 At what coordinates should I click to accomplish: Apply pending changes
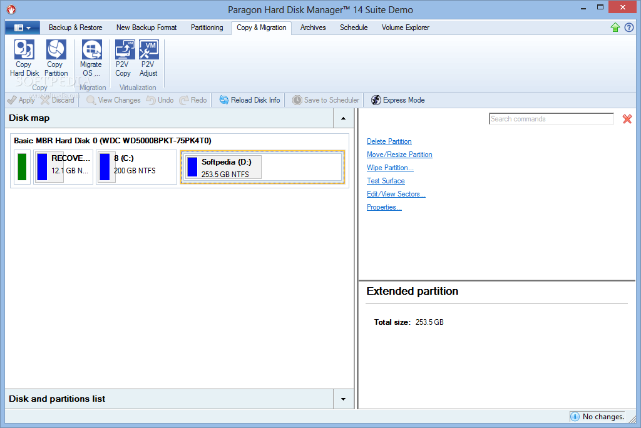(x=21, y=100)
